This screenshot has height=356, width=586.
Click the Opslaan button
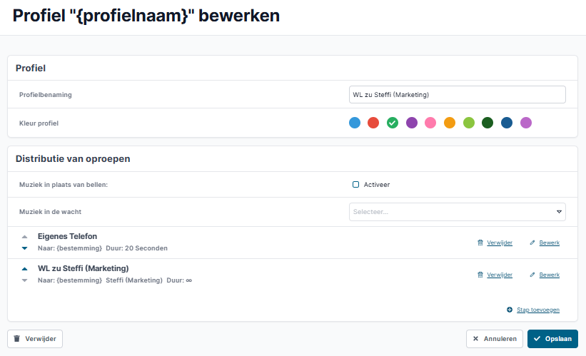pos(552,339)
